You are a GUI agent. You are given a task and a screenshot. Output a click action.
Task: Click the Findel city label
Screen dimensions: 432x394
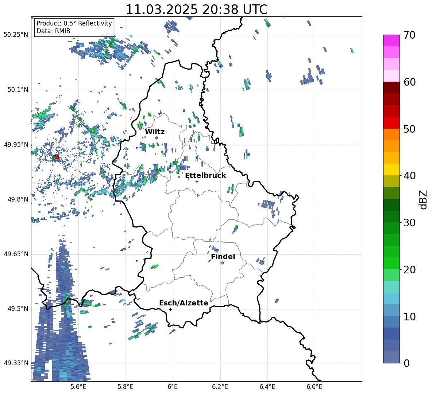tap(223, 257)
